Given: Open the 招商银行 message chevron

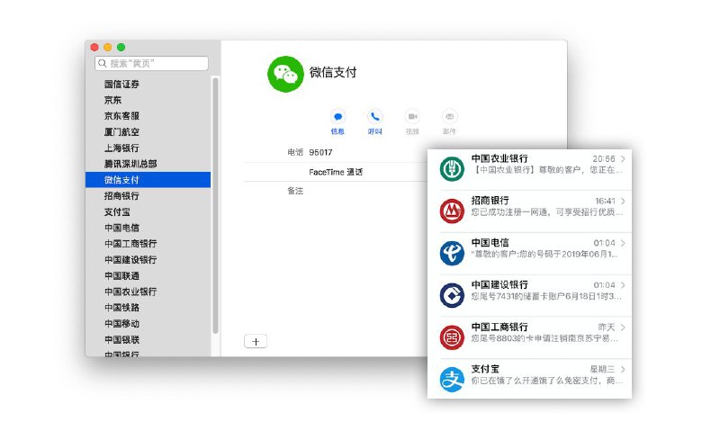Looking at the screenshot, I should 623,202.
